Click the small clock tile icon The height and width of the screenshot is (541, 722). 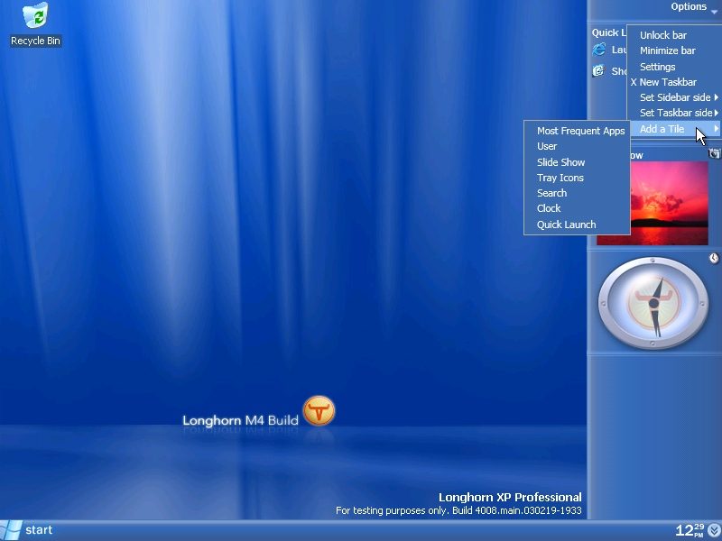point(714,258)
